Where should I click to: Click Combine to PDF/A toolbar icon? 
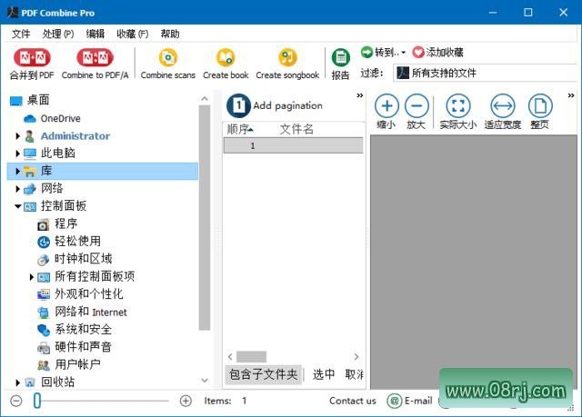[95, 57]
